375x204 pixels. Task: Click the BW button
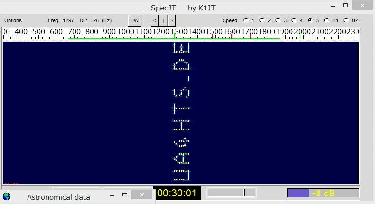134,20
